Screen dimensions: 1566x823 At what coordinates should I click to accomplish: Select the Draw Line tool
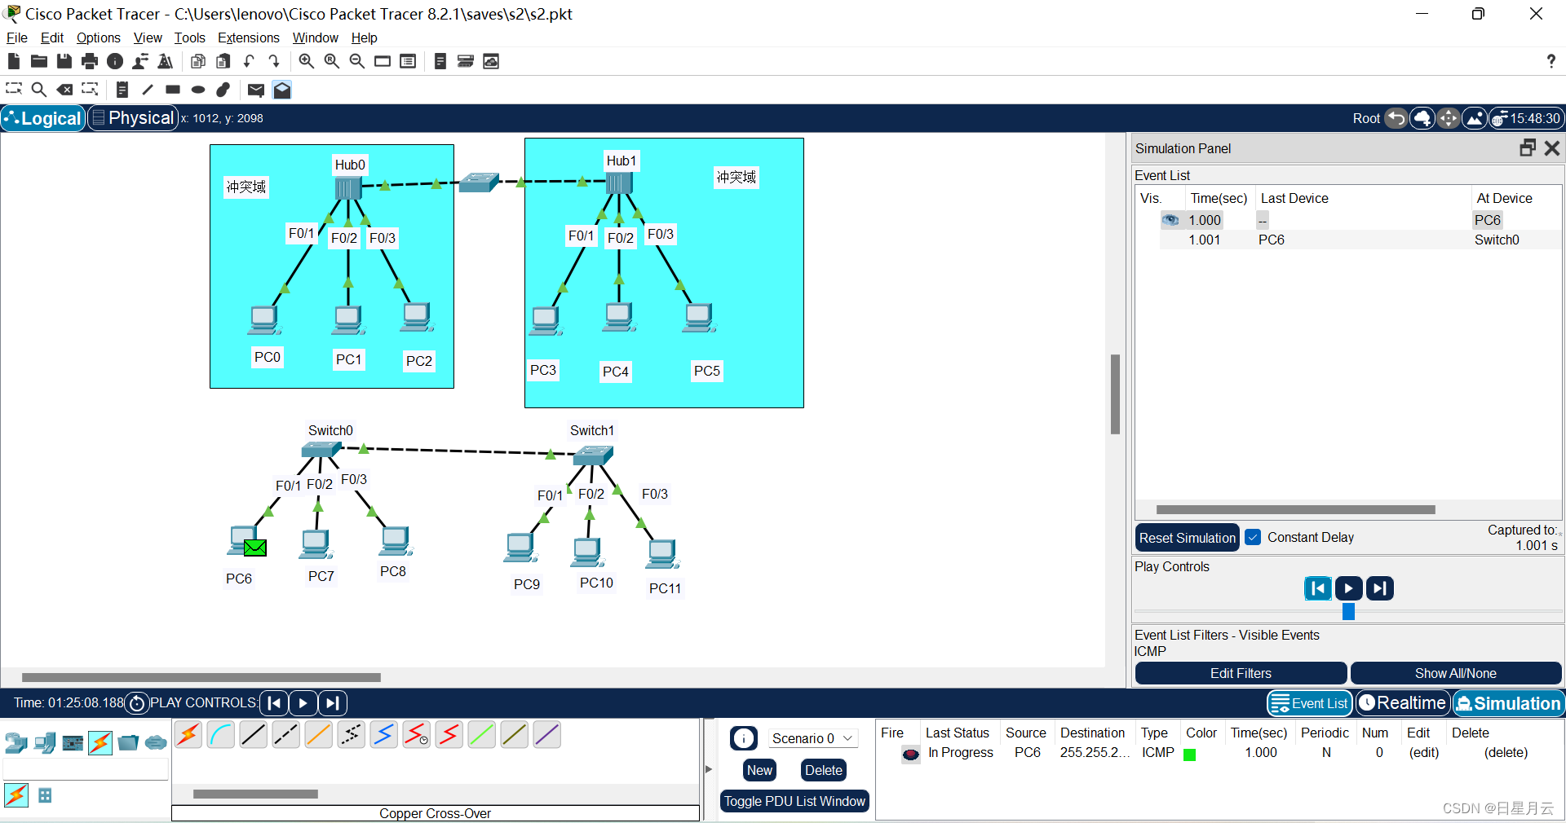(148, 90)
